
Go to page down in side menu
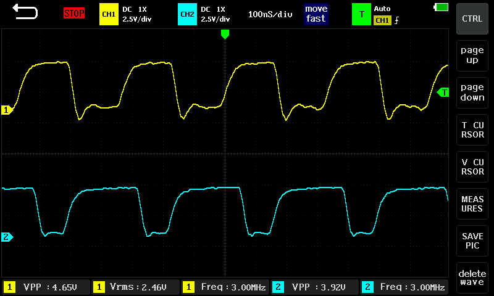pos(472,92)
